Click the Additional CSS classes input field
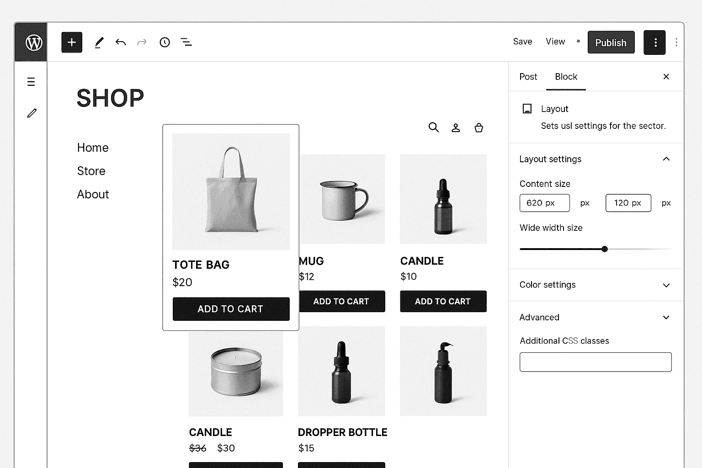702x468 pixels. pos(595,362)
